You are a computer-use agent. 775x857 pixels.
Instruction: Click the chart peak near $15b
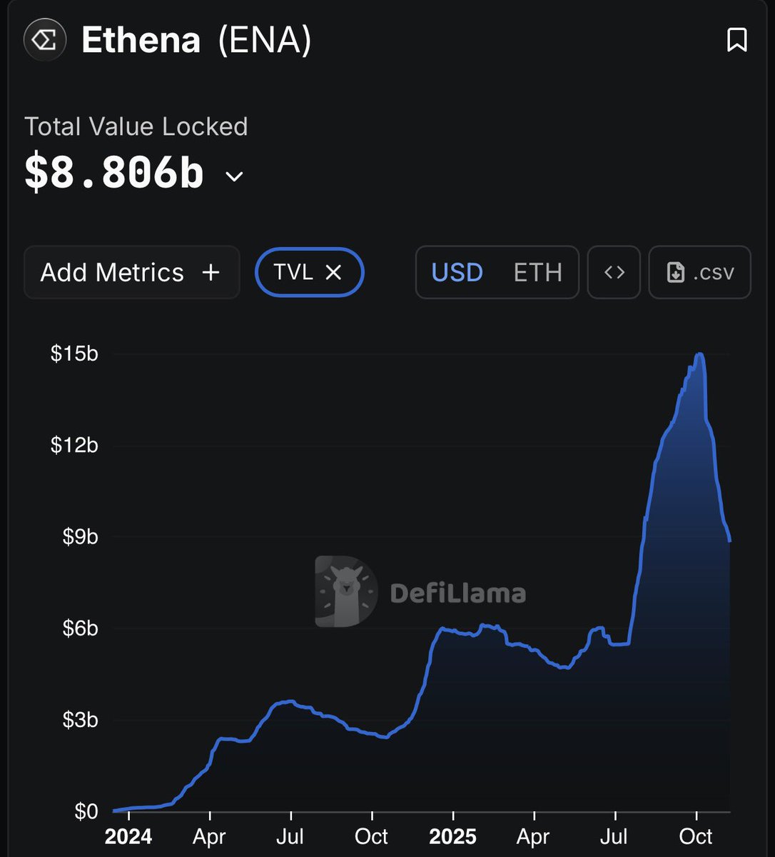click(x=699, y=354)
